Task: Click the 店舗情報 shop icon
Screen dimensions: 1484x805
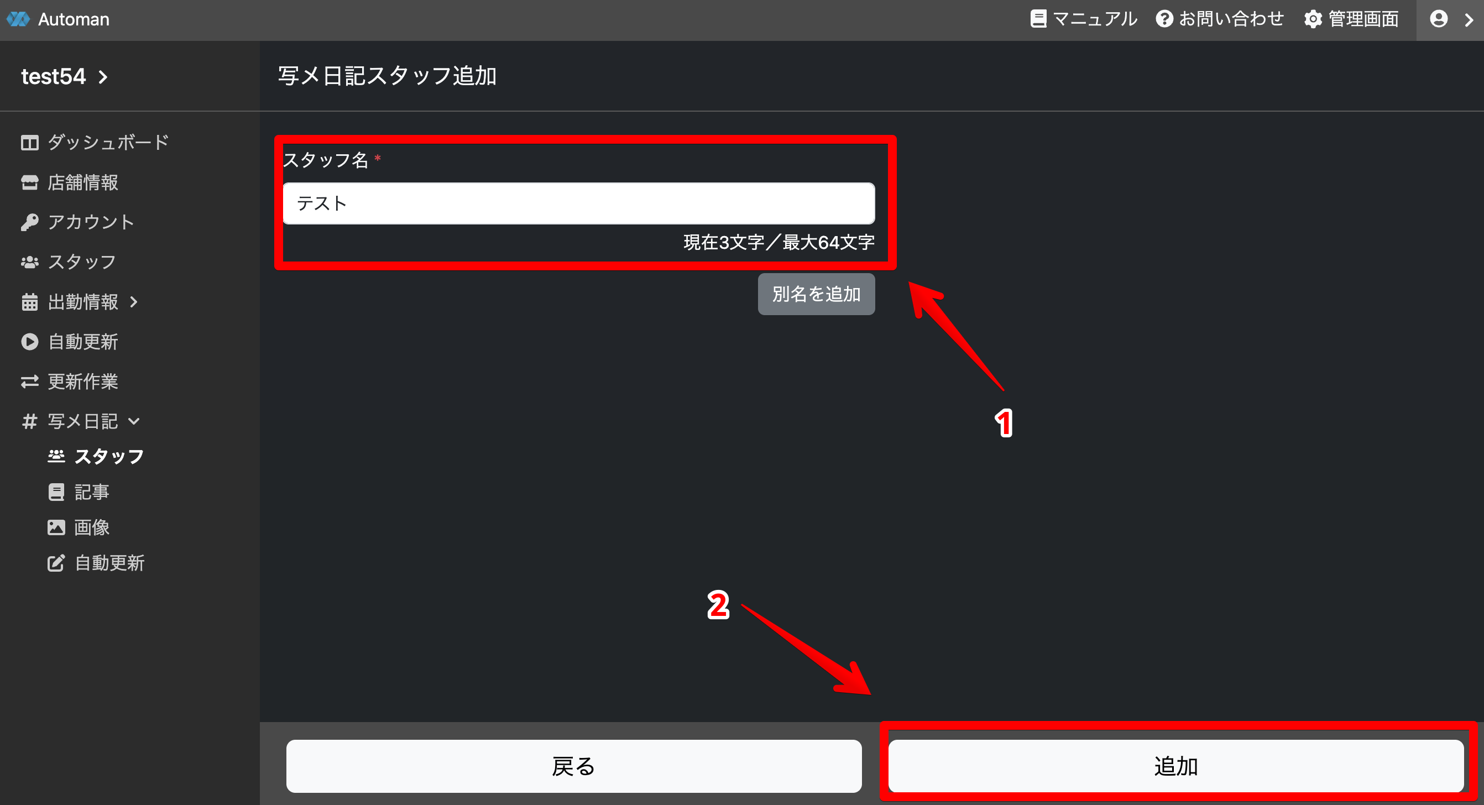Action: coord(29,182)
